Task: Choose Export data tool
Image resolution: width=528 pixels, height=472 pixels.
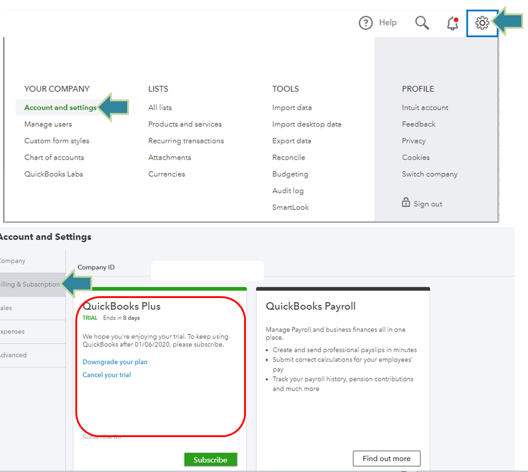Action: click(x=292, y=141)
